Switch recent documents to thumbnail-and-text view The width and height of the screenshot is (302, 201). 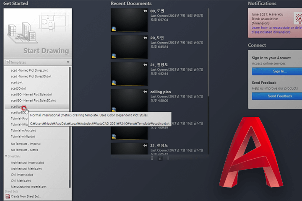point(160,158)
